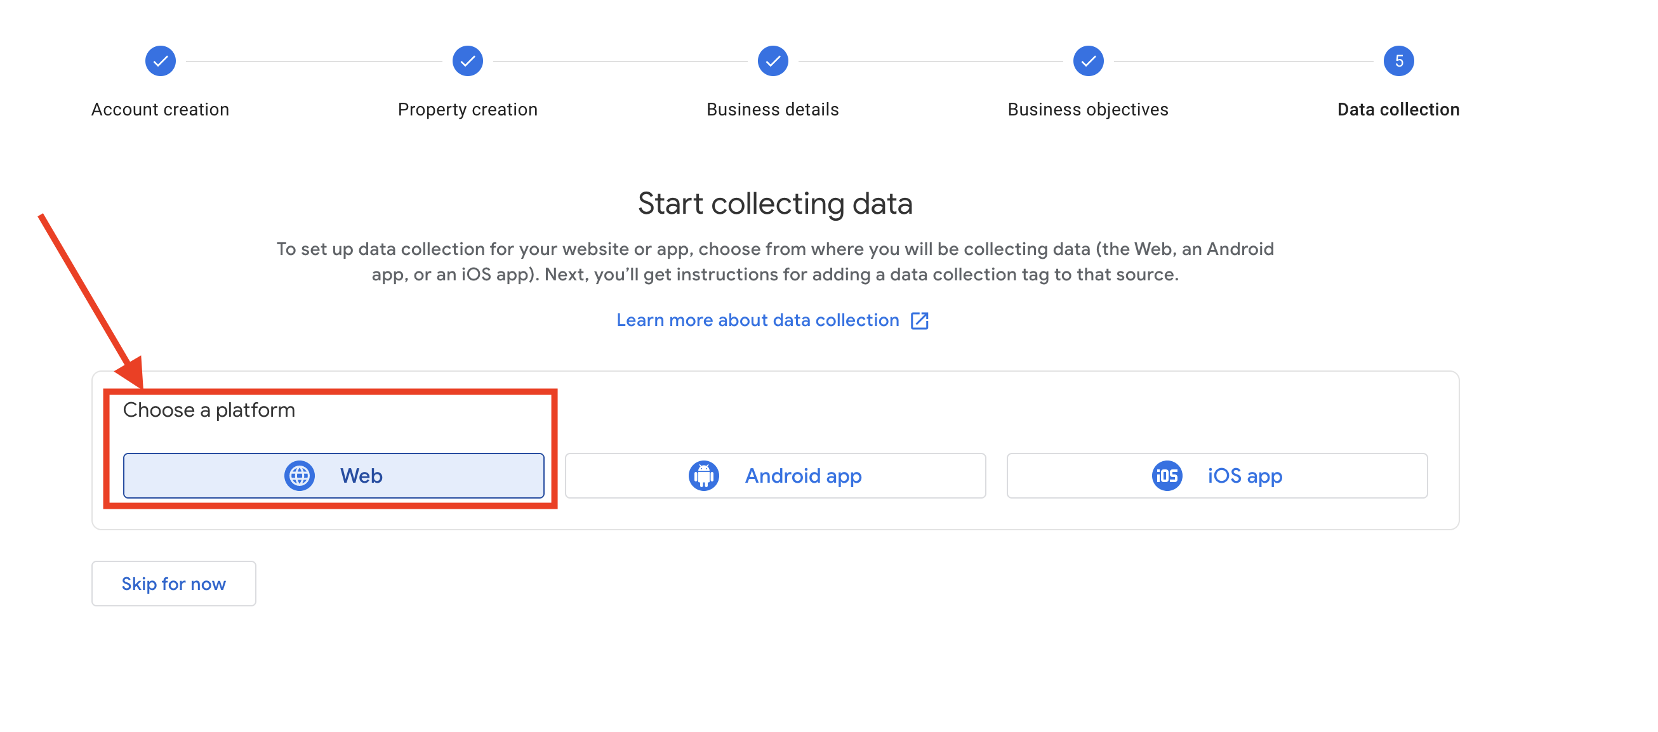Click the step 5 Data collection circle
This screenshot has height=732, width=1658.
[1398, 61]
